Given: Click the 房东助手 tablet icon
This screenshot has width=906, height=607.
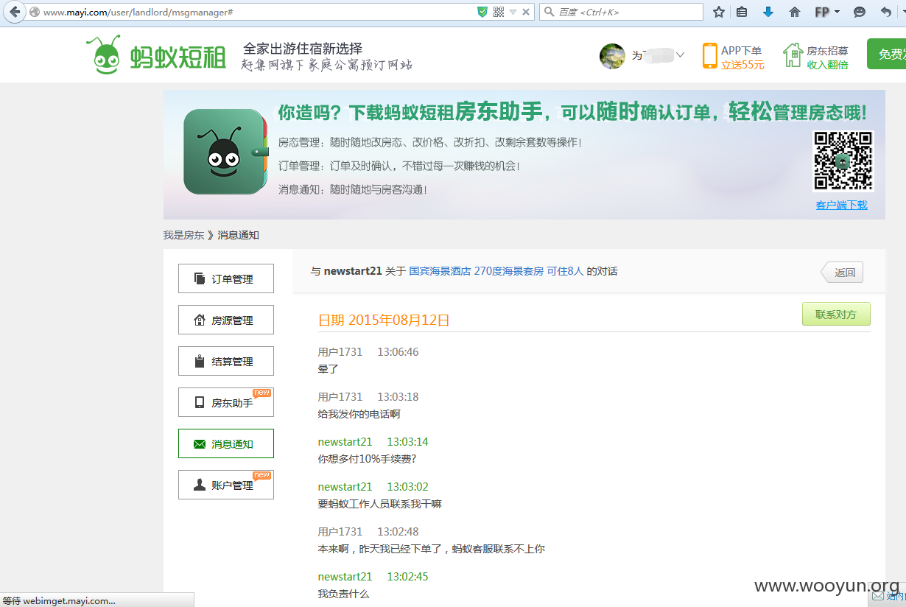Looking at the screenshot, I should point(200,402).
